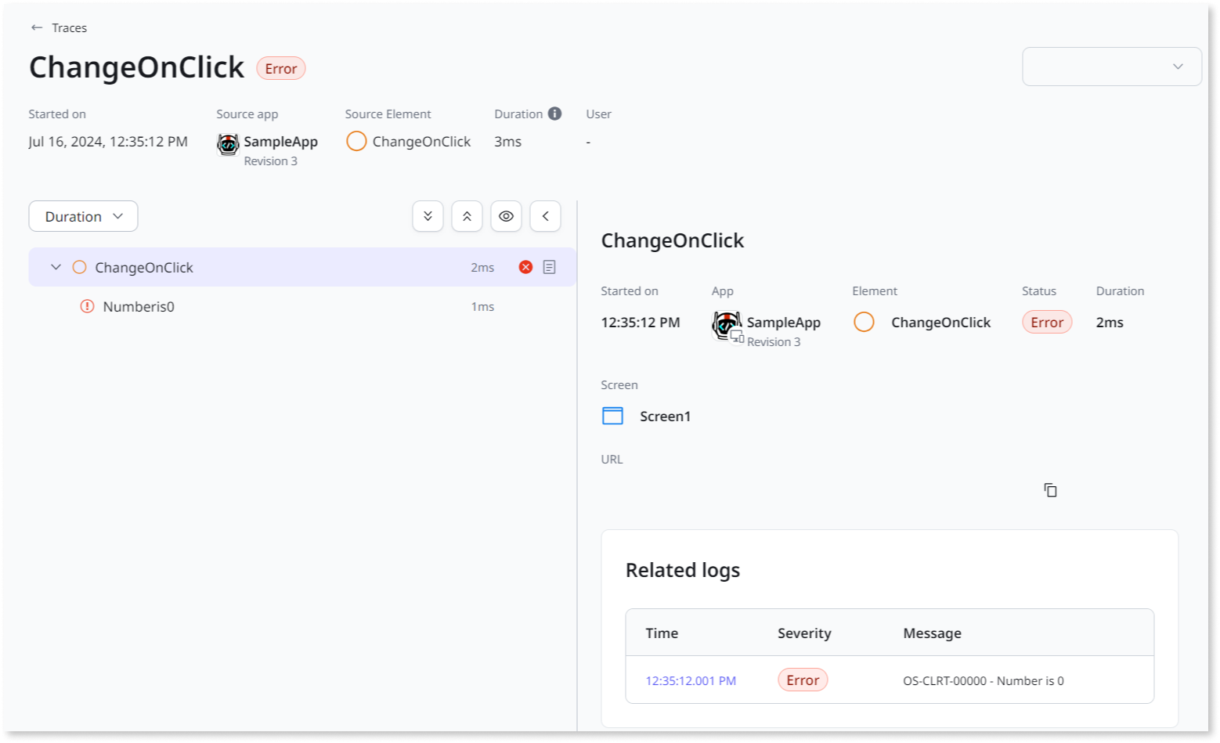Select the Numberis0 span in the tree
The width and height of the screenshot is (1220, 743).
coord(138,306)
